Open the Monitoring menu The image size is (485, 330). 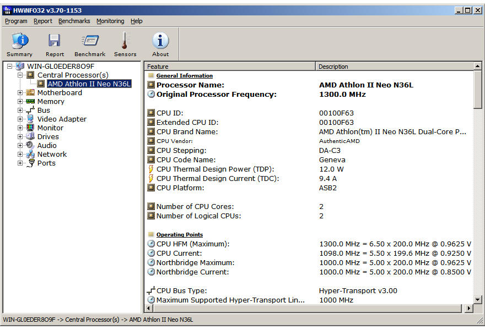pyautogui.click(x=110, y=21)
